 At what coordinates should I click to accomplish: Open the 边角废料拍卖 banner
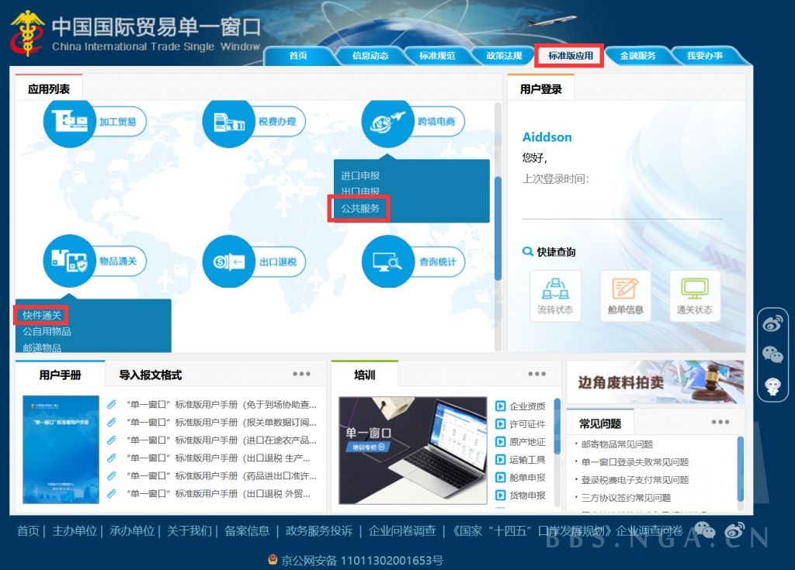[655, 382]
